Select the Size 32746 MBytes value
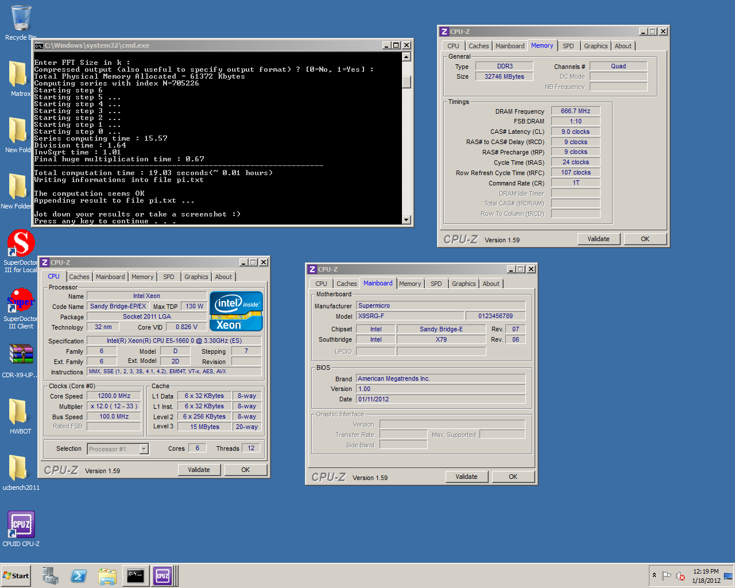Image resolution: width=735 pixels, height=588 pixels. 504,76
